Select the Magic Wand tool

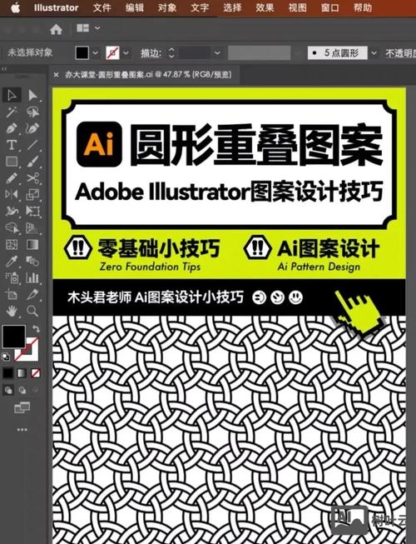click(x=12, y=112)
